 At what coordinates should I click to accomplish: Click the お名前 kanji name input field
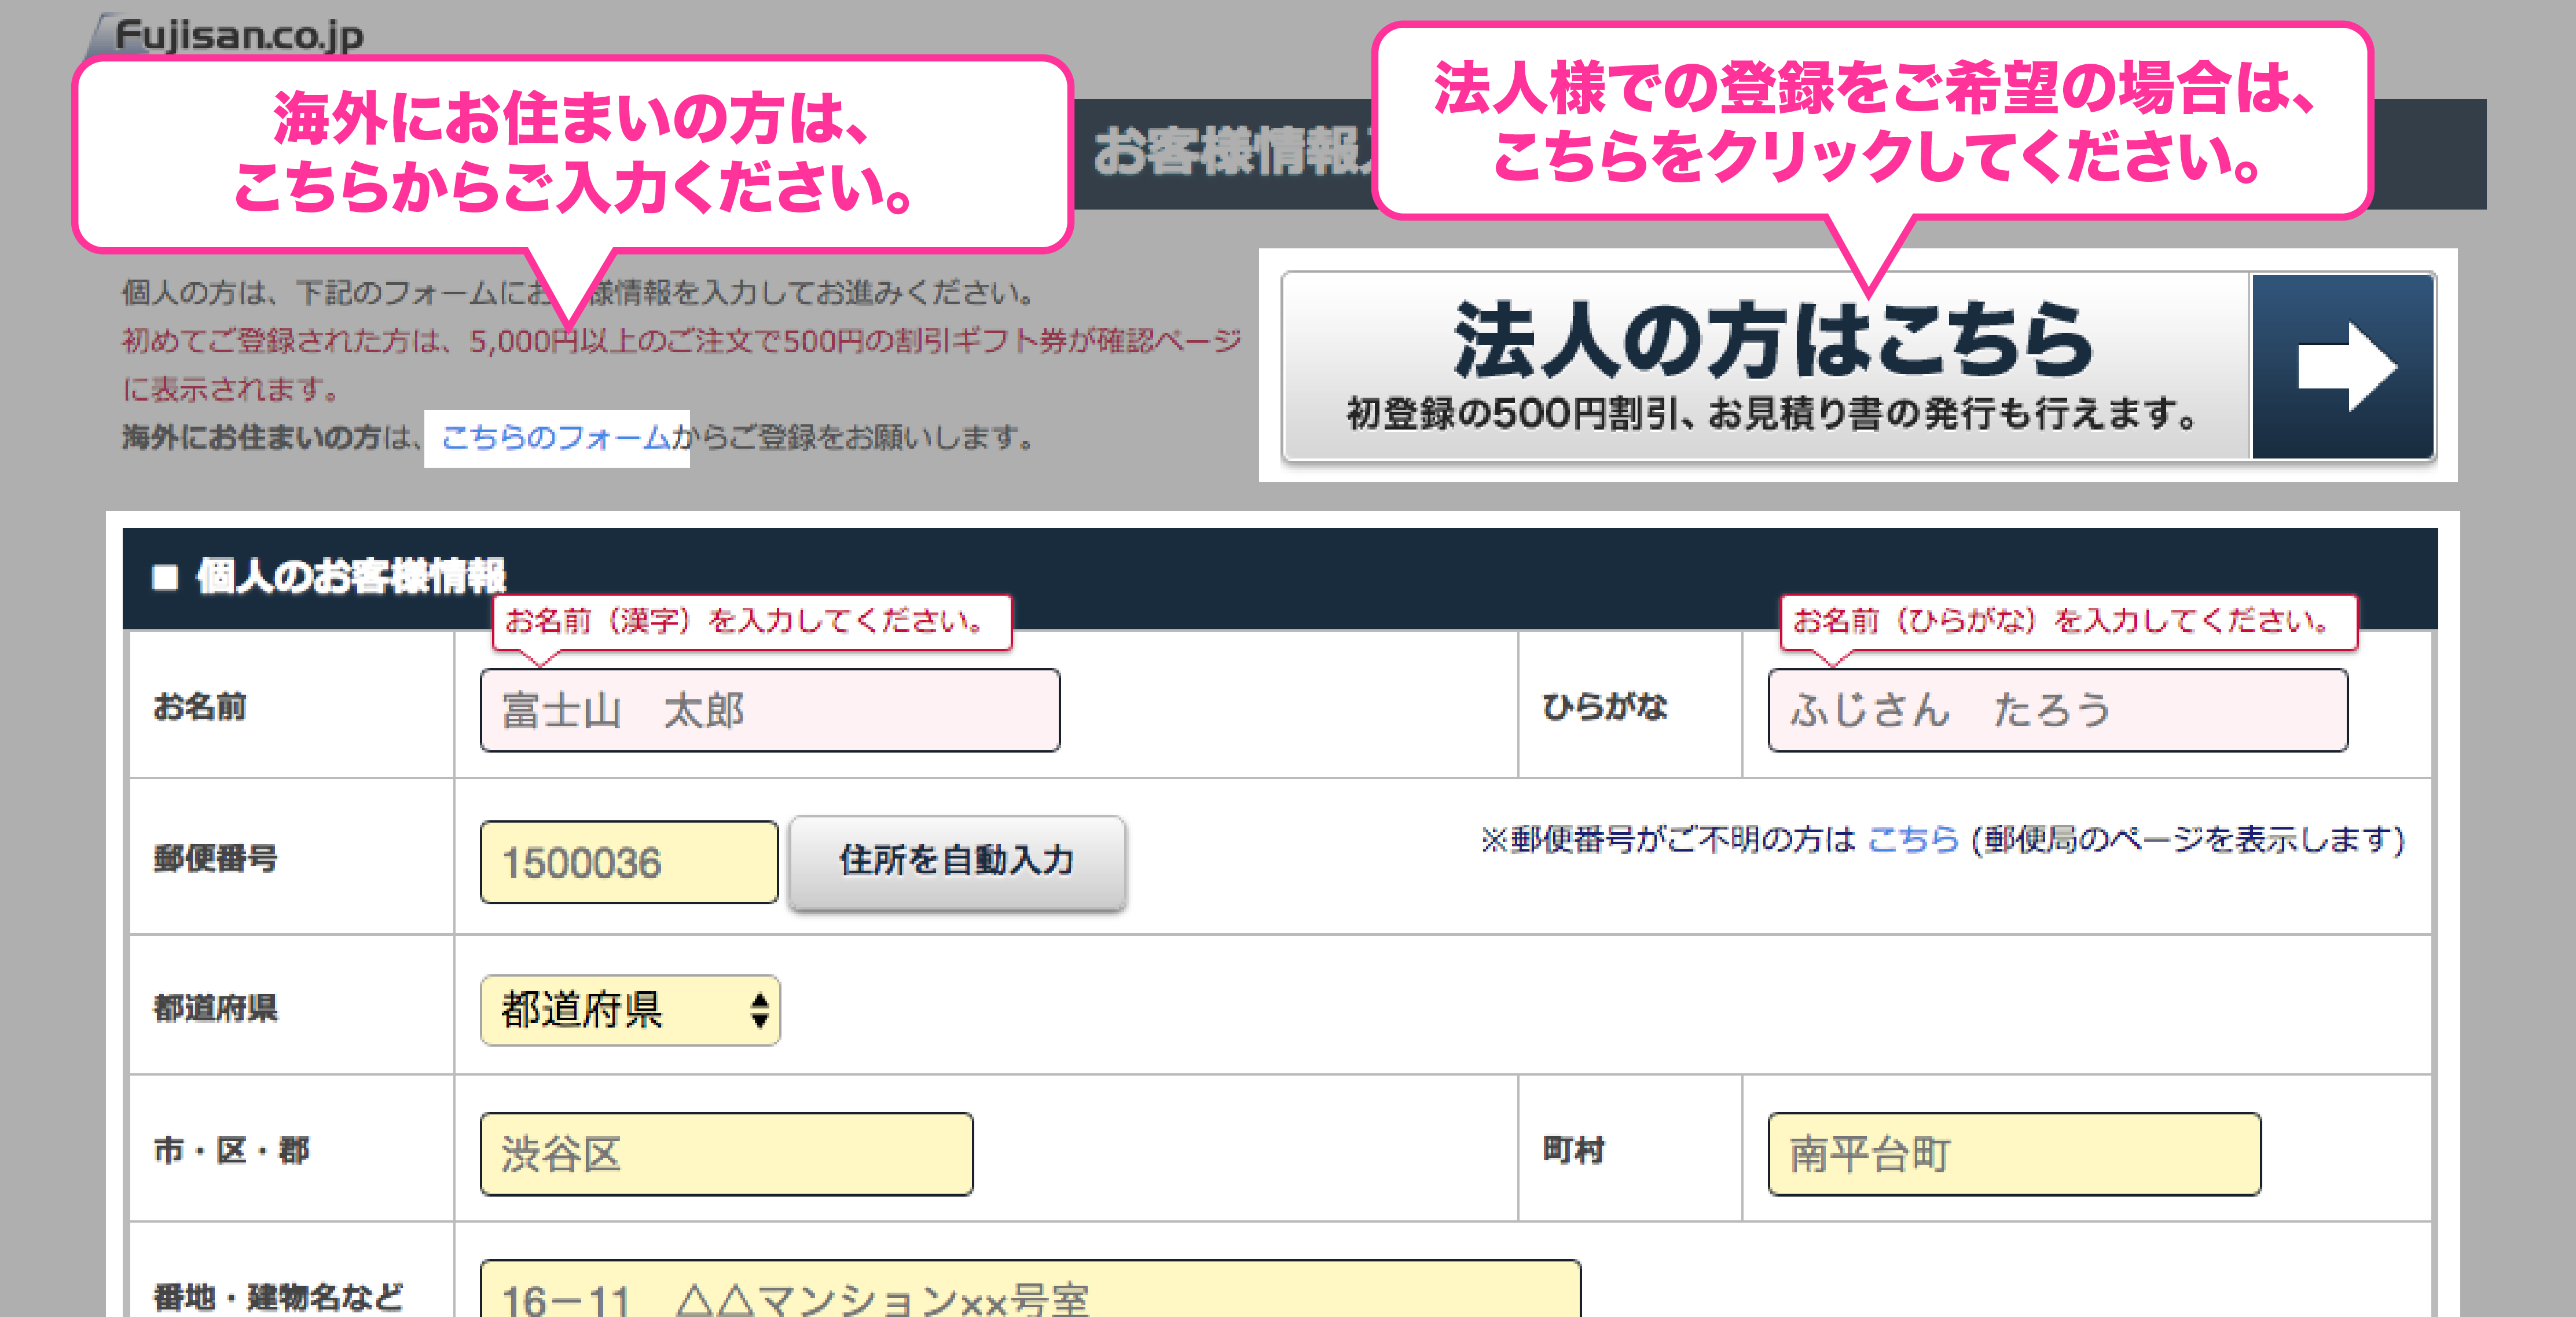(x=770, y=710)
